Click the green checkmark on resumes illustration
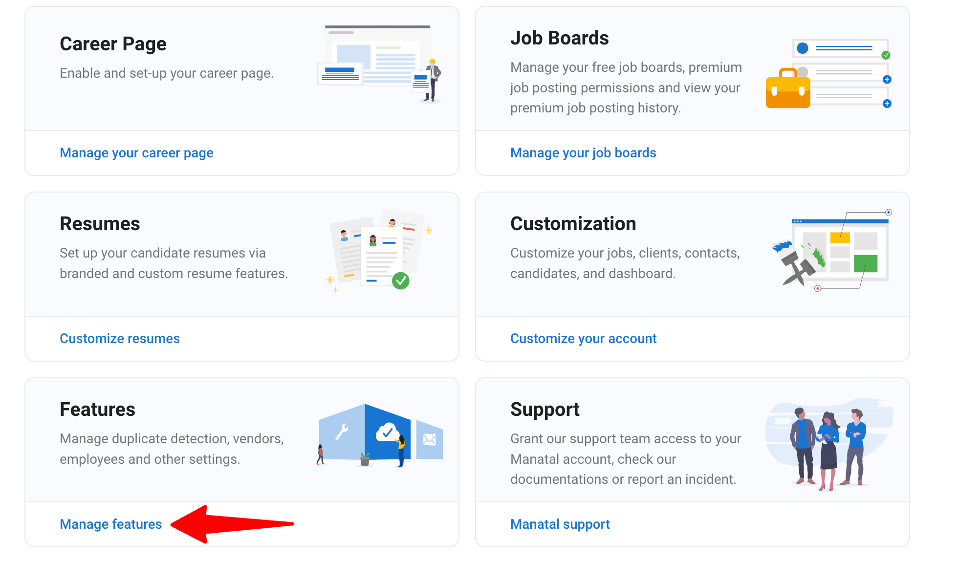The image size is (958, 561). click(401, 280)
